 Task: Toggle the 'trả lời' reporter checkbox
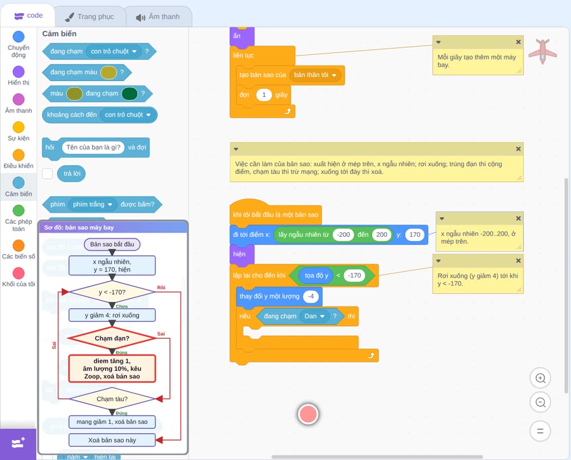pyautogui.click(x=47, y=173)
